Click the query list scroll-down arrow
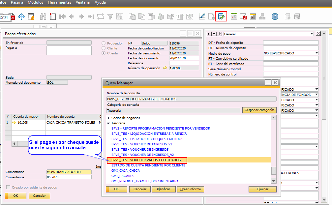The width and height of the screenshot is (332, 205). click(x=274, y=181)
